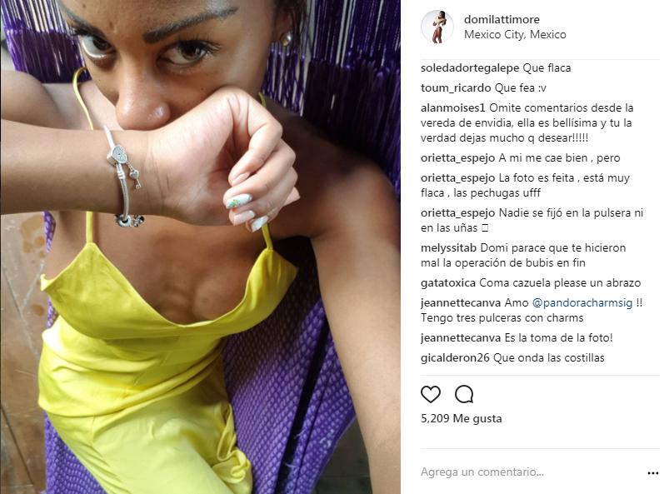Visit gatatoxica commenter profile
The image size is (664, 494).
click(448, 283)
